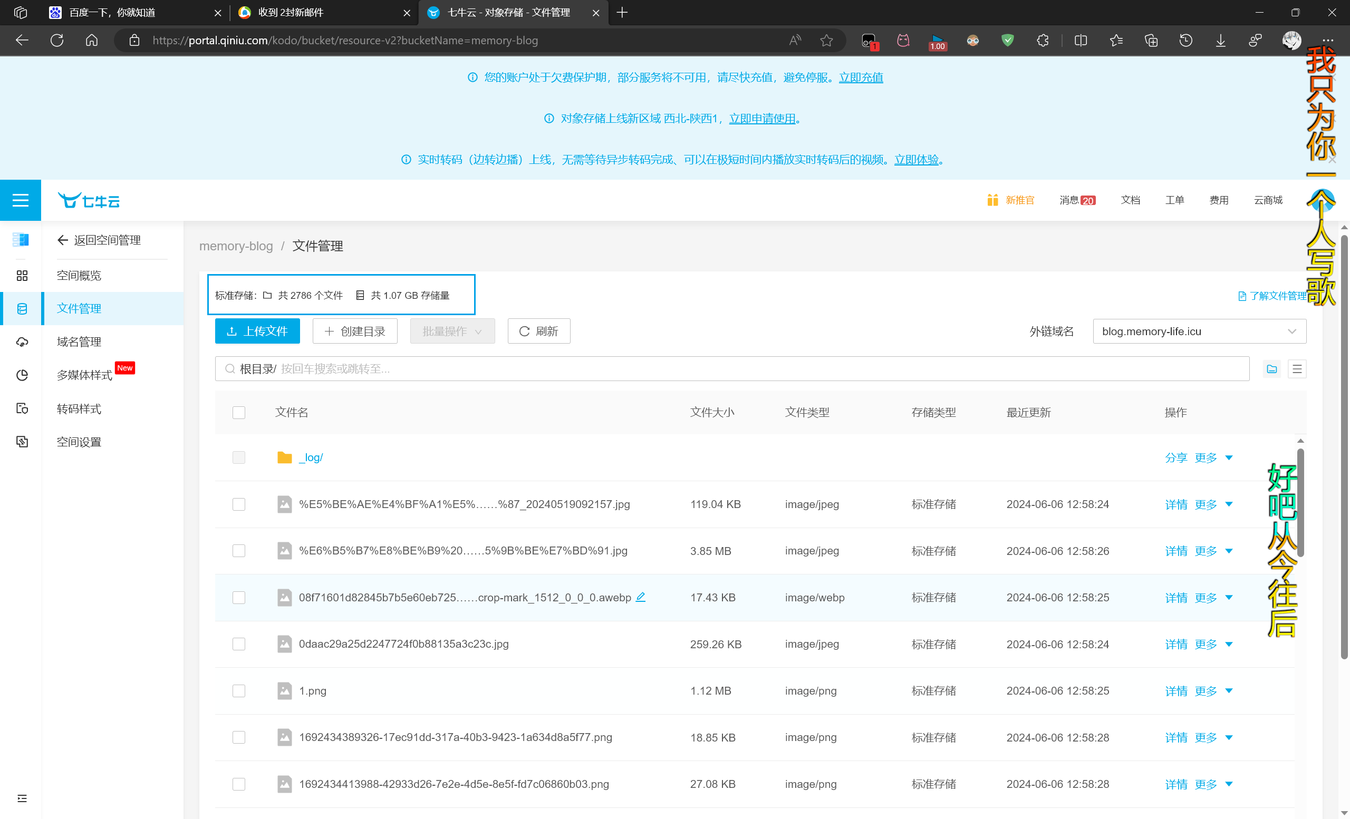
Task: Open the 外链域名 blog.memory-life.icu dropdown
Action: tap(1199, 331)
